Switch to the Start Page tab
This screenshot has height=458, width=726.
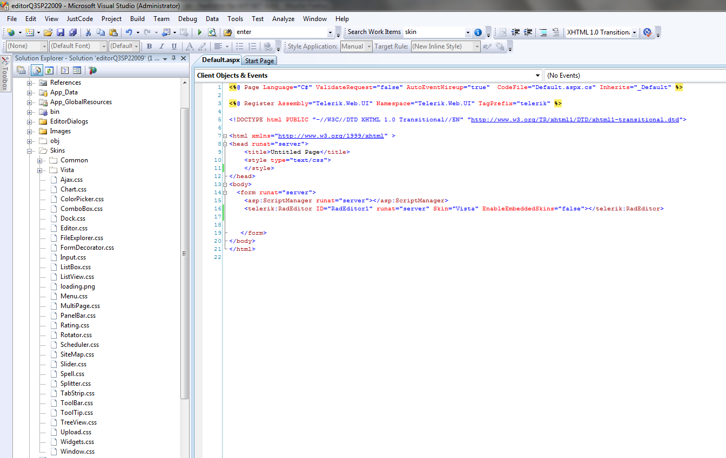point(259,61)
